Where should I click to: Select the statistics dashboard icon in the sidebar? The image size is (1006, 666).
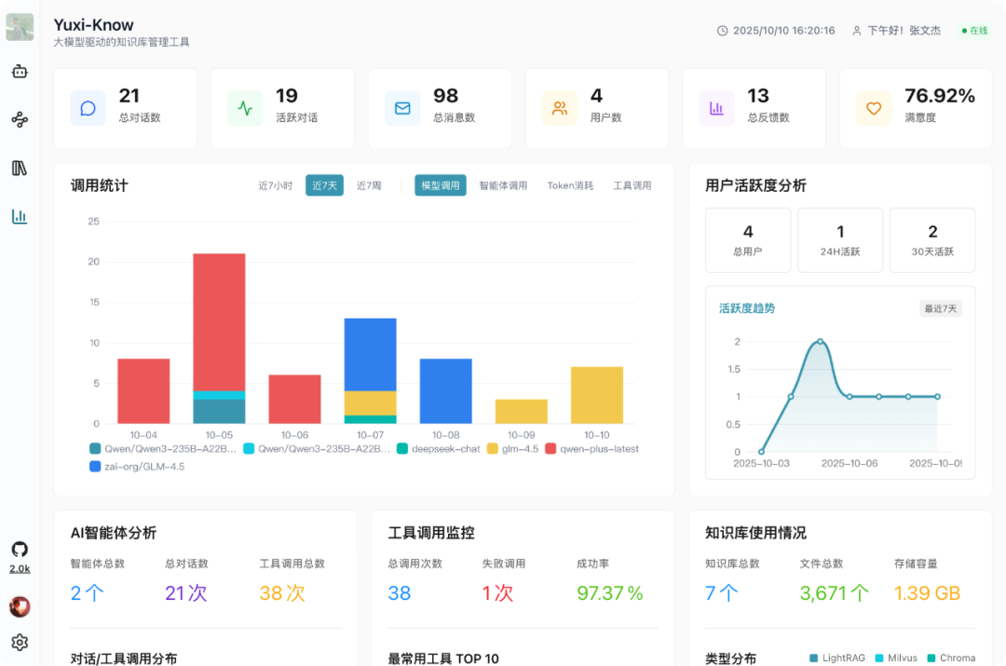pos(20,216)
